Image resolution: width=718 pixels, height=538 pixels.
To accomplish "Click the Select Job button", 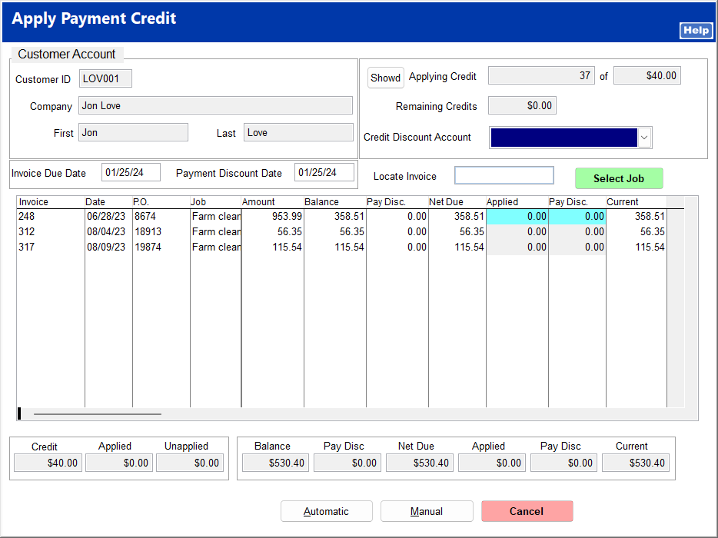I will [x=618, y=178].
